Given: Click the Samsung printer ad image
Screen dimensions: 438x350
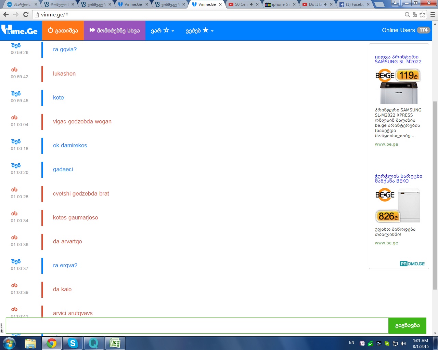Looking at the screenshot, I should [398, 86].
